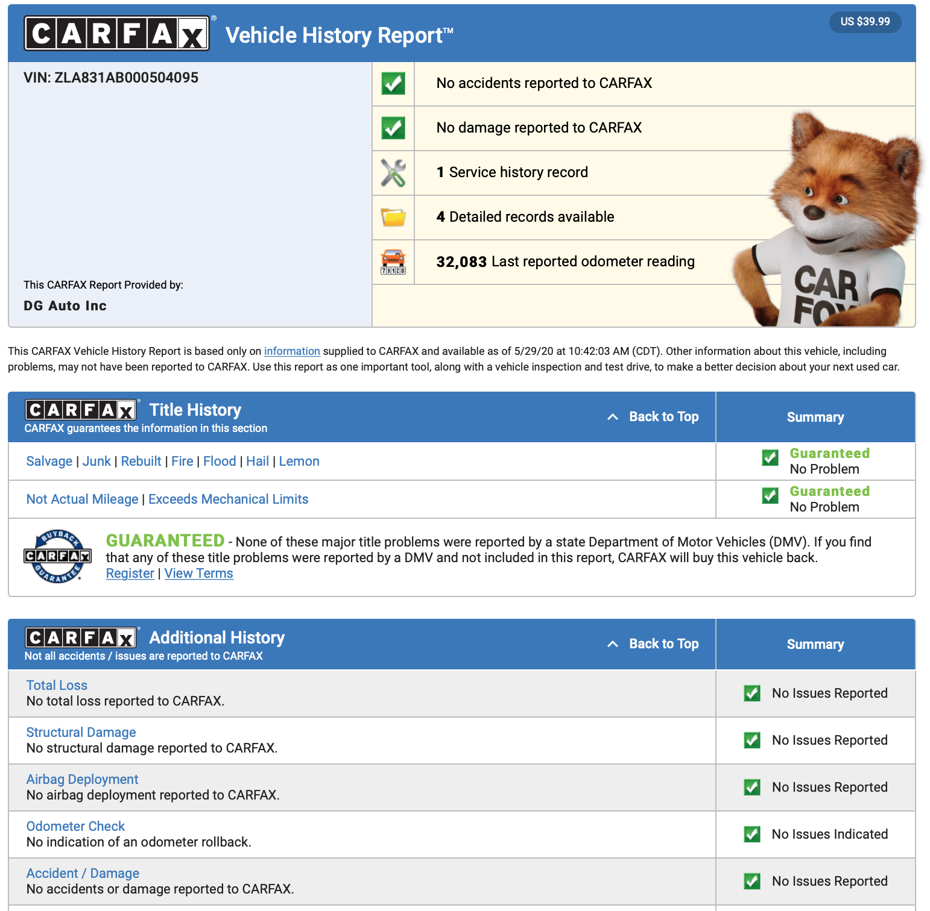Click the yellow folder detailed records icon
The height and width of the screenshot is (911, 930).
pyautogui.click(x=393, y=218)
